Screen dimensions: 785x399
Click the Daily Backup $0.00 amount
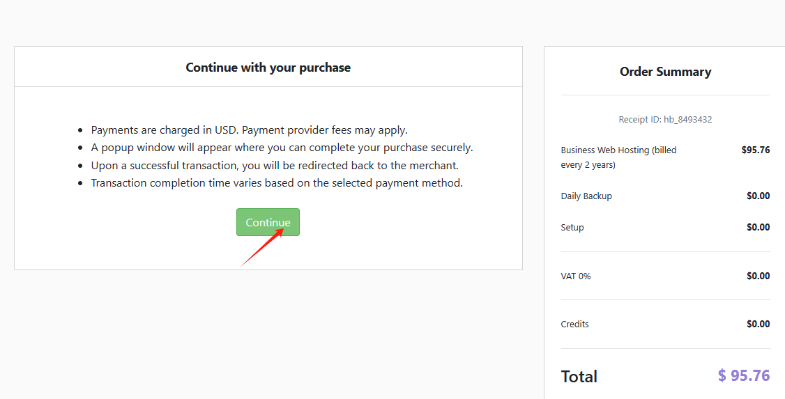click(x=758, y=196)
